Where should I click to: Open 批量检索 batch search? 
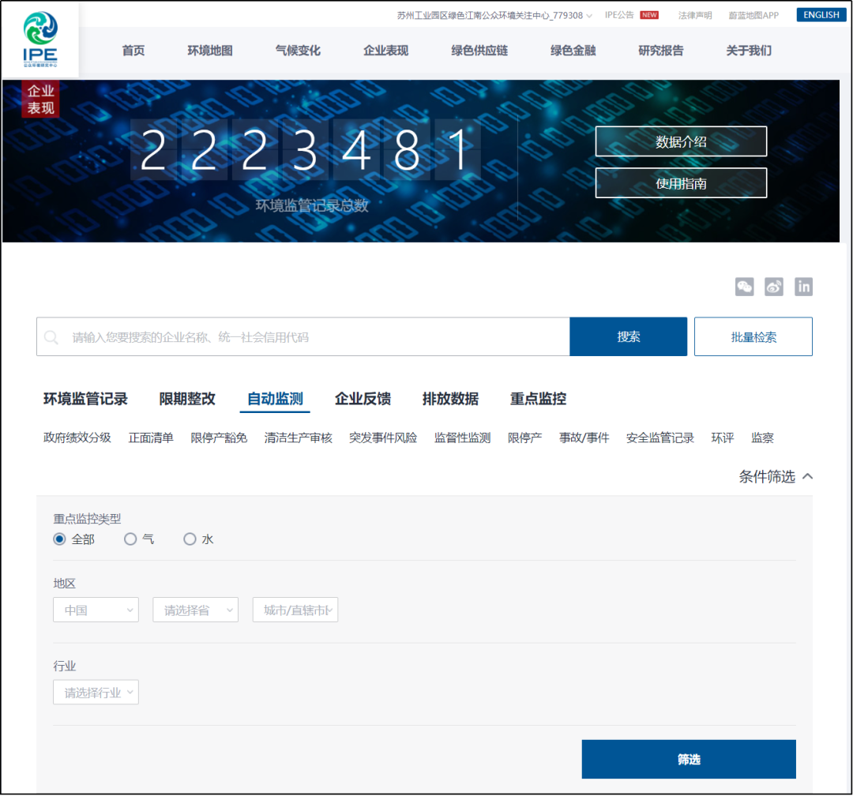[x=753, y=336]
